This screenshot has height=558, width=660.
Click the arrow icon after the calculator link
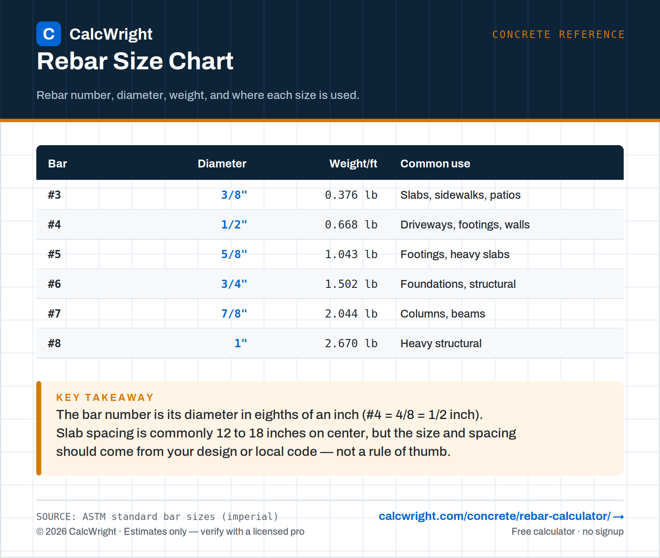(x=618, y=516)
